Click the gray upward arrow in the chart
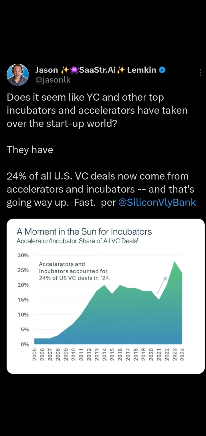This screenshot has height=436, width=206. coord(162,285)
